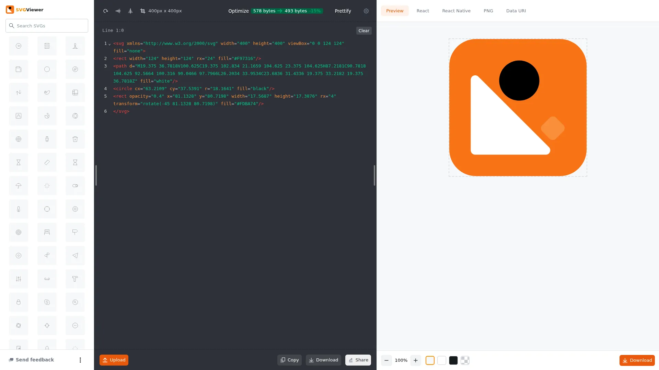
Task: Click the 100% zoom level value
Action: (x=401, y=360)
